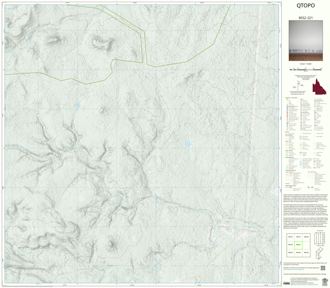The height and width of the screenshot is (288, 330).
Task: Click the QR code for QTopo
Action: pyautogui.click(x=323, y=268)
